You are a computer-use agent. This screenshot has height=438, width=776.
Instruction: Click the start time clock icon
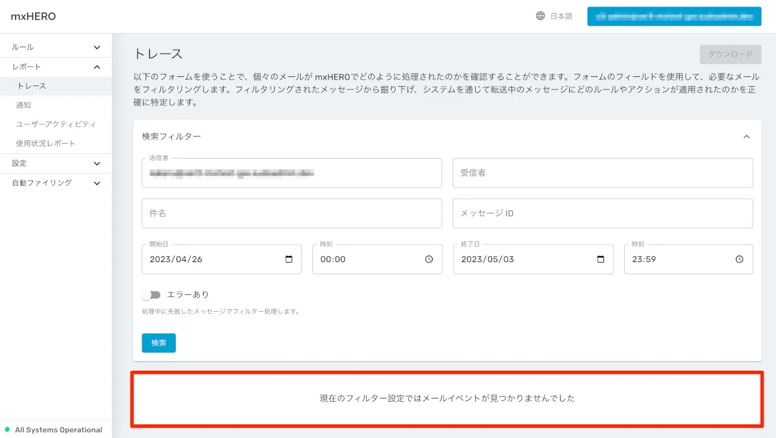[x=429, y=259]
